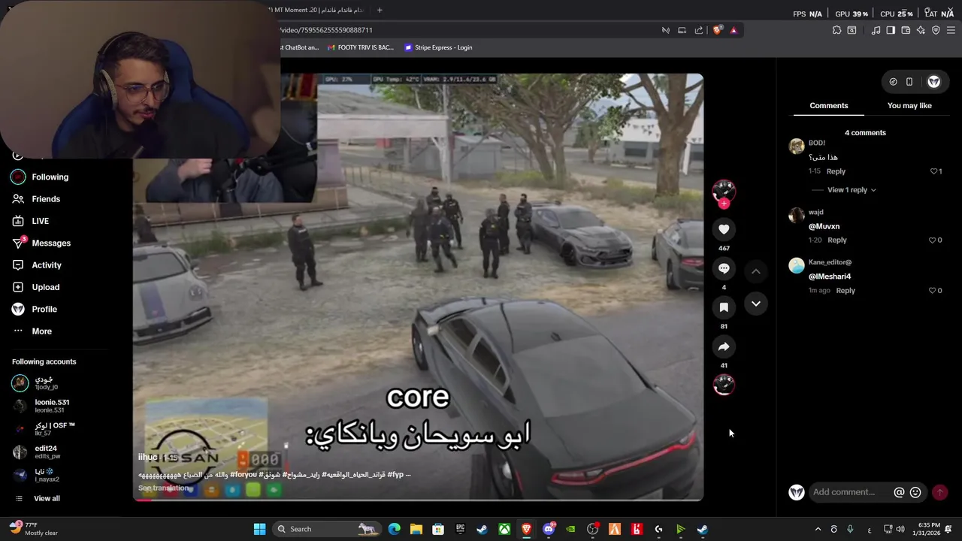Open a new browser tab with the plus
This screenshot has height=541, width=962.
pyautogui.click(x=380, y=10)
